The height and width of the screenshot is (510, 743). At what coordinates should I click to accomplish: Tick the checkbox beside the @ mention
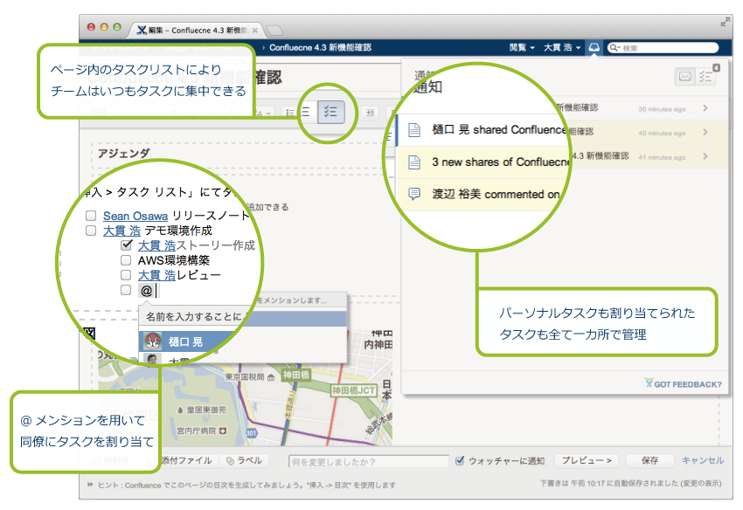pyautogui.click(x=126, y=290)
